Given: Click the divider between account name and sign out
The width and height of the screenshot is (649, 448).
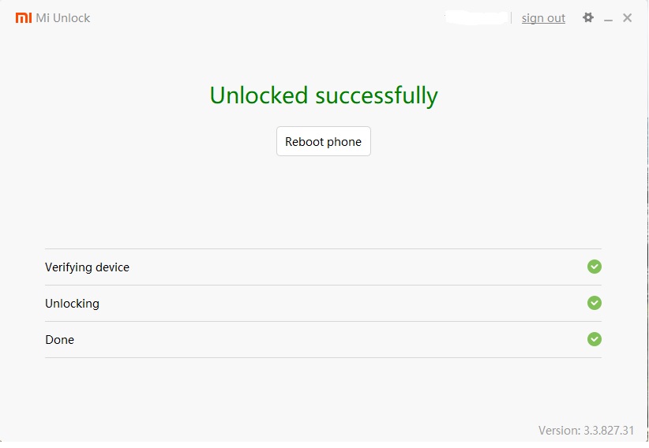Looking at the screenshot, I should [512, 17].
